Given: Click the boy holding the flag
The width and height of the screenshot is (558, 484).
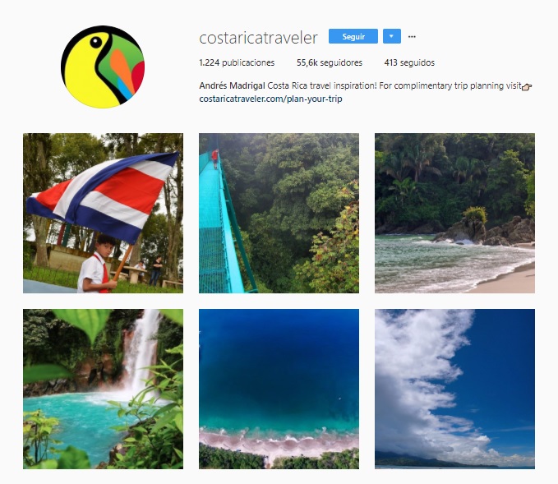Looking at the screenshot, I should (x=97, y=264).
